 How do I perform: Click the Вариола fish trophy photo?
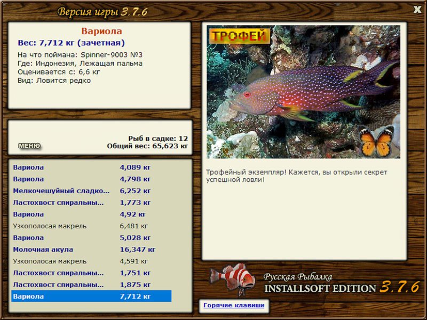tap(303, 92)
